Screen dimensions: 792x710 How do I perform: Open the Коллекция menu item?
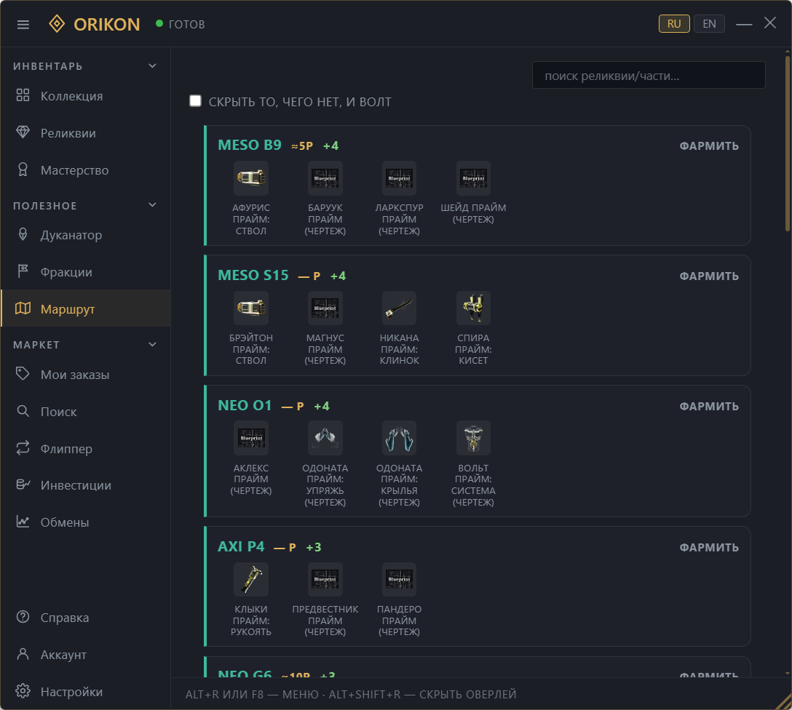85,96
